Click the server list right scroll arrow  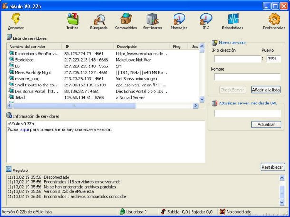click(195, 105)
